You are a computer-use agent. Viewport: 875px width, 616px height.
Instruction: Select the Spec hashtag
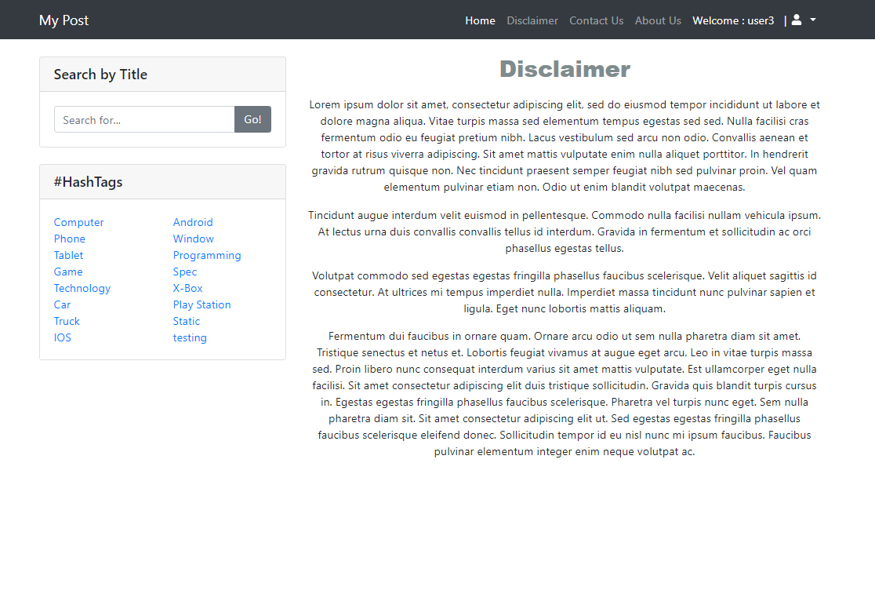[185, 272]
